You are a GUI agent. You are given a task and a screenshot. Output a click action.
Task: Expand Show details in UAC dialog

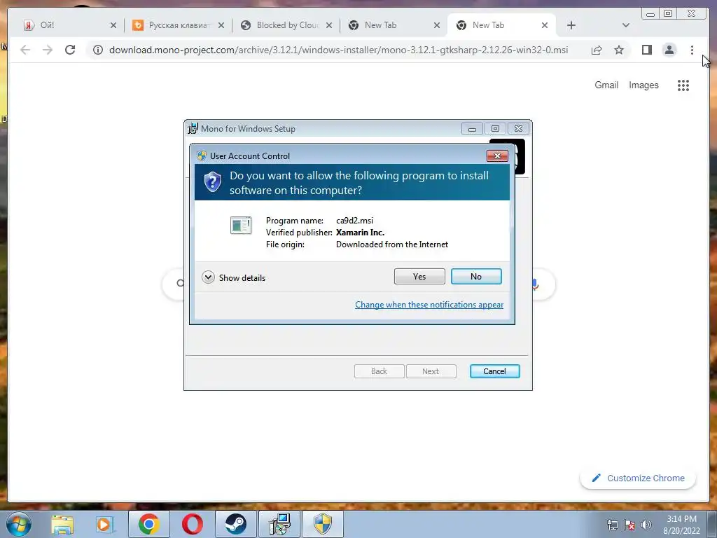click(234, 277)
